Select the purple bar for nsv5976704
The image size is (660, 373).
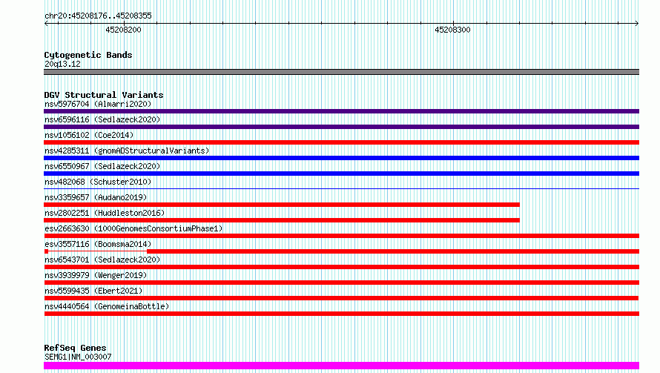coord(341,111)
